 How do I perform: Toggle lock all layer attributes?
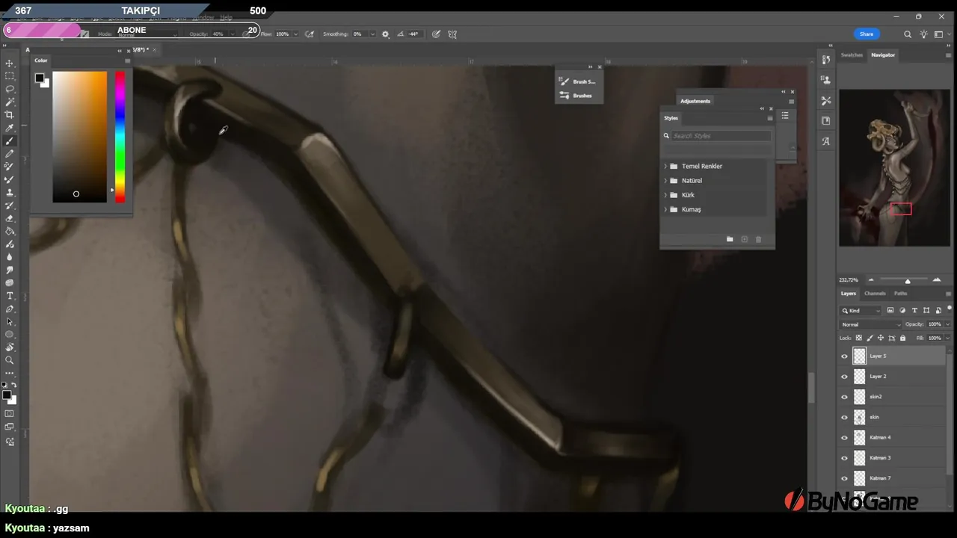point(902,338)
